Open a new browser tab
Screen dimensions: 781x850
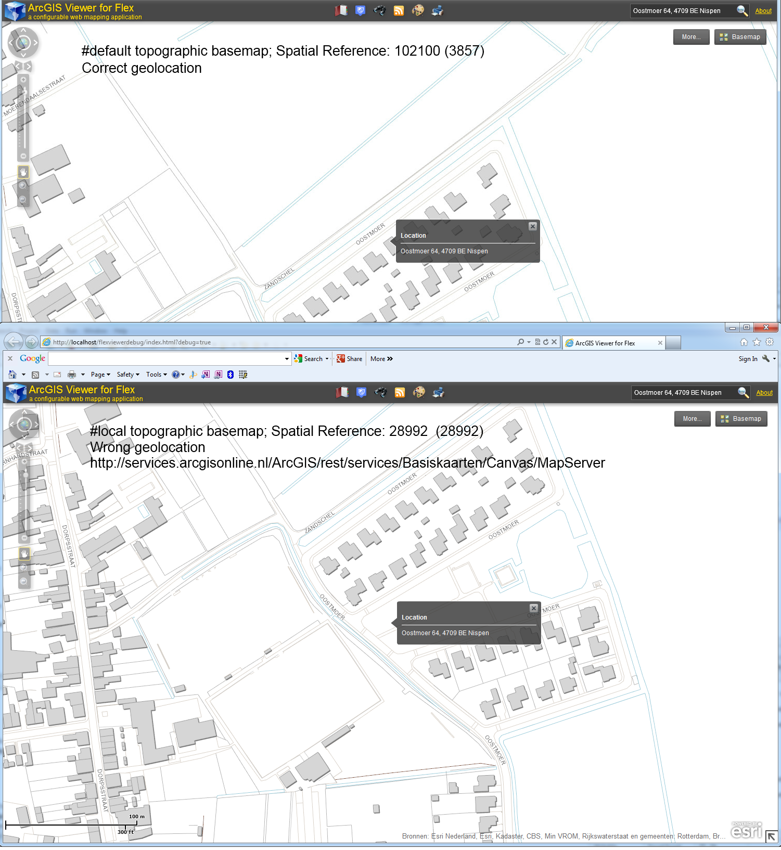(x=673, y=343)
